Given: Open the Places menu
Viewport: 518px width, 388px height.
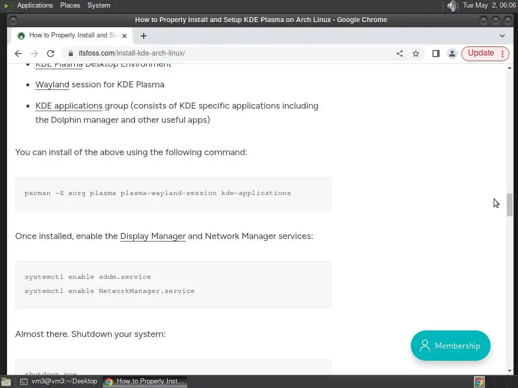Looking at the screenshot, I should 70,5.
